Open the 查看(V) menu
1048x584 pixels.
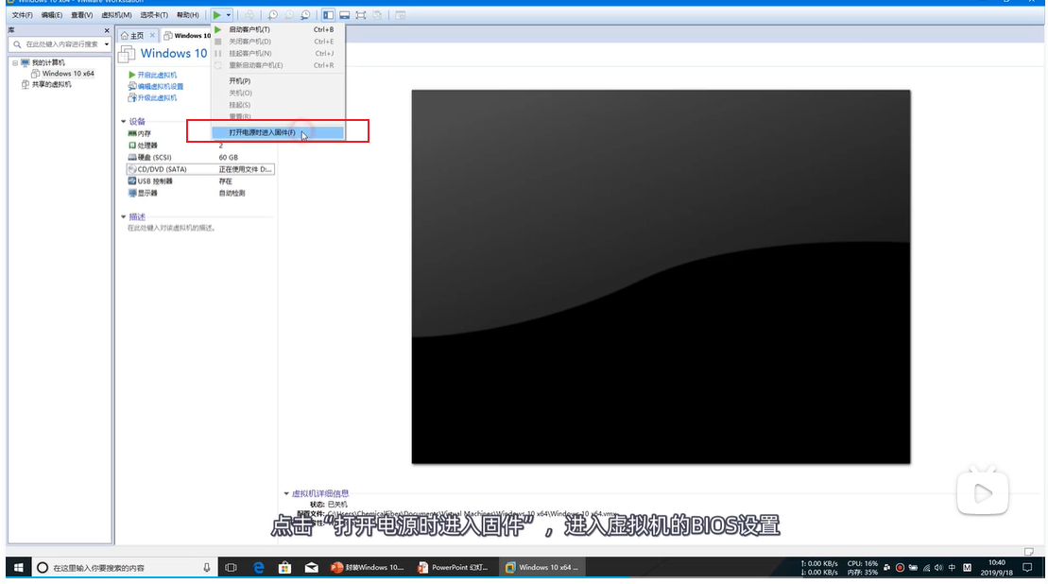[x=81, y=15]
